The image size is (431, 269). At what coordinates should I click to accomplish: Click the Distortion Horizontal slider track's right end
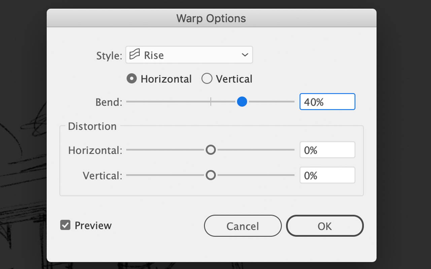[x=293, y=150]
